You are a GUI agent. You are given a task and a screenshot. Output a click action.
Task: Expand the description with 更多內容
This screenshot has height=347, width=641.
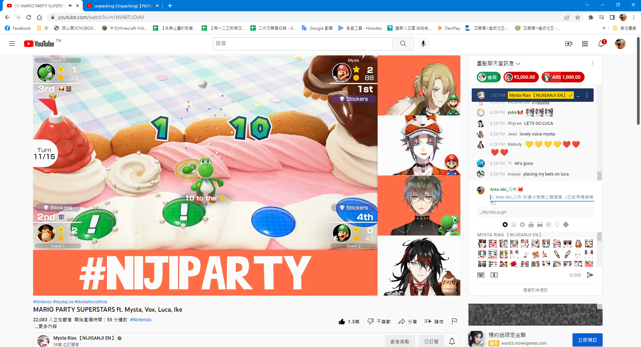point(46,326)
